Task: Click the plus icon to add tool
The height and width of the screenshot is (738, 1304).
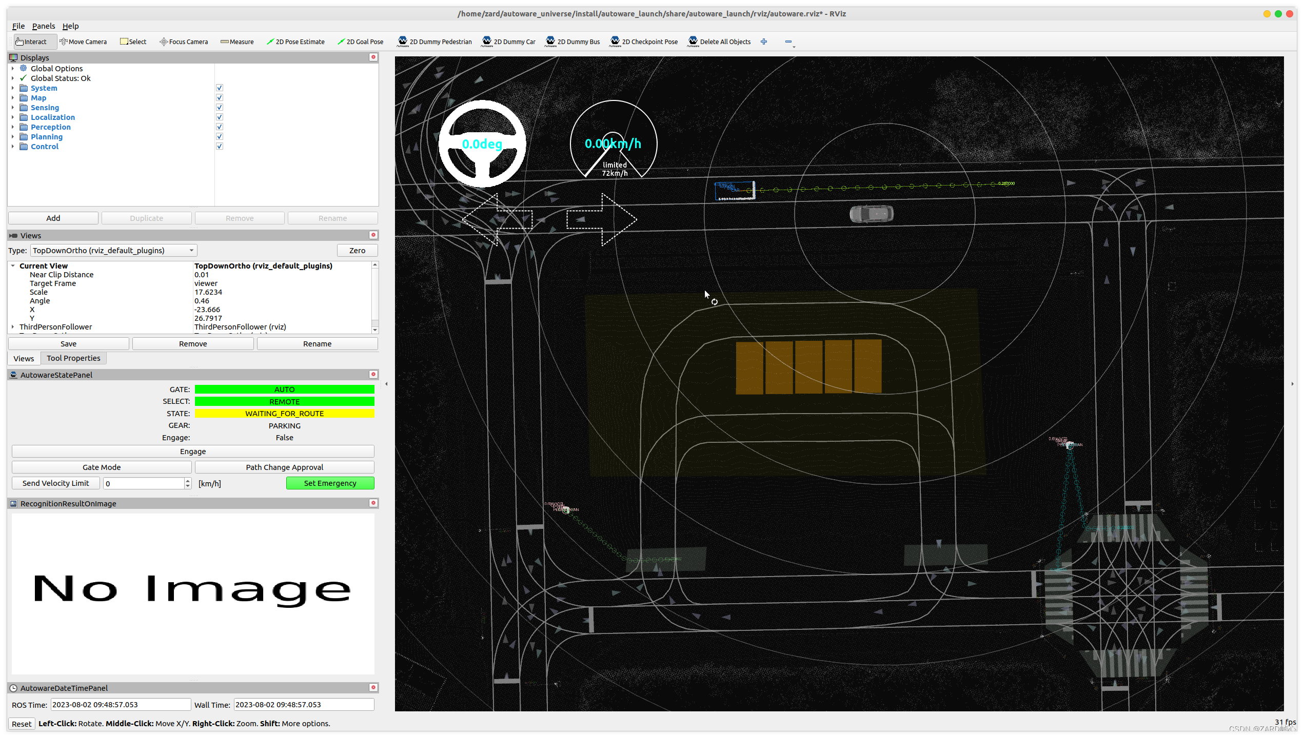Action: 764,42
